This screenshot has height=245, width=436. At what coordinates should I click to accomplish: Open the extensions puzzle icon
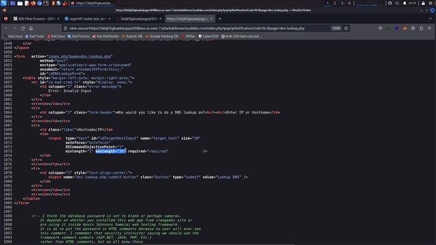(x=421, y=28)
